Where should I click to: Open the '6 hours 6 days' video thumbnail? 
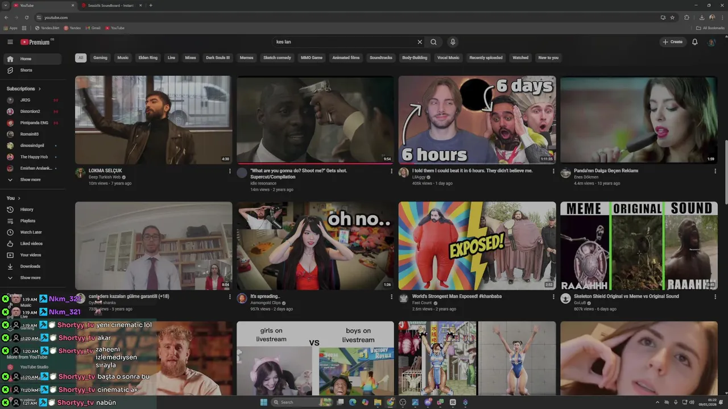[x=477, y=120]
